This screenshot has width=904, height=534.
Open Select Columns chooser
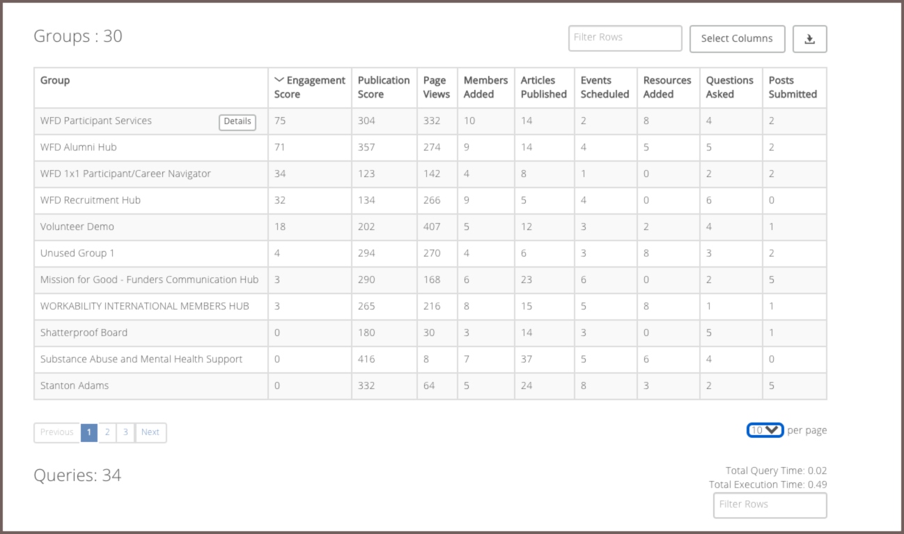click(x=737, y=39)
